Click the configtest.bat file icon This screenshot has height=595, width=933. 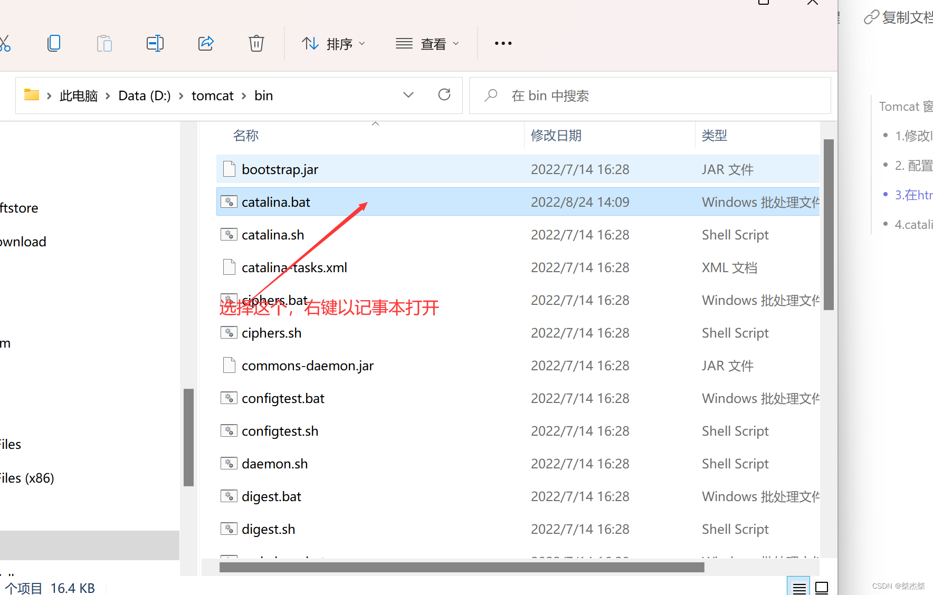[x=229, y=398]
